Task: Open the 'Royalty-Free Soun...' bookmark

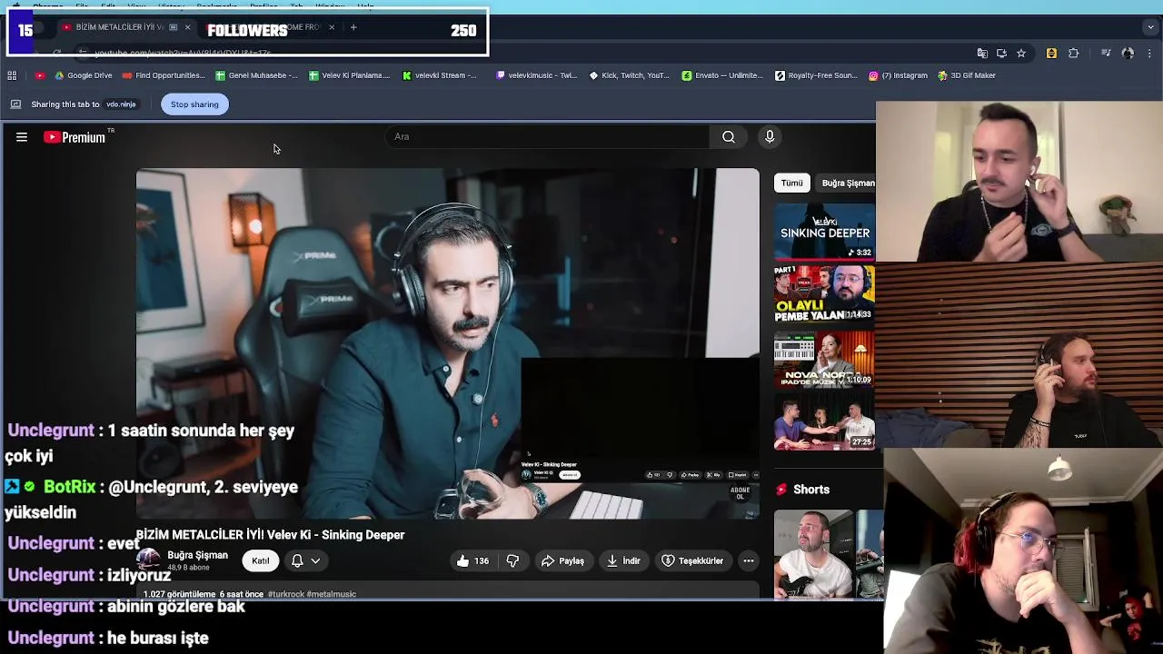Action: coord(814,75)
